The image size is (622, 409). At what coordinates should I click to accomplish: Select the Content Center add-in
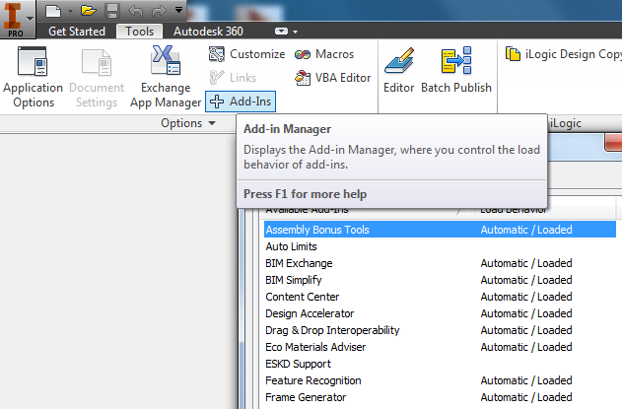pyautogui.click(x=303, y=297)
